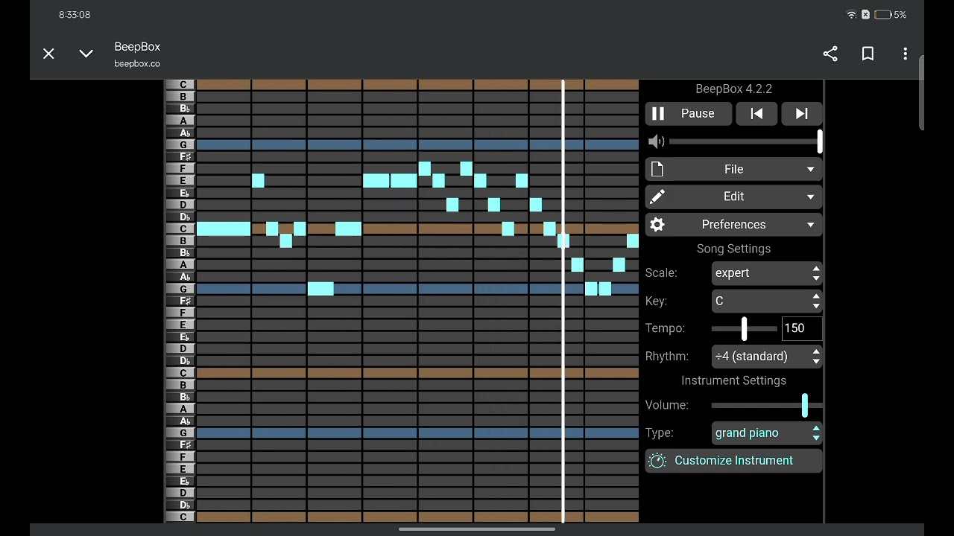
Task: Click the BeepBox 4.2.2 version text
Action: [x=733, y=89]
